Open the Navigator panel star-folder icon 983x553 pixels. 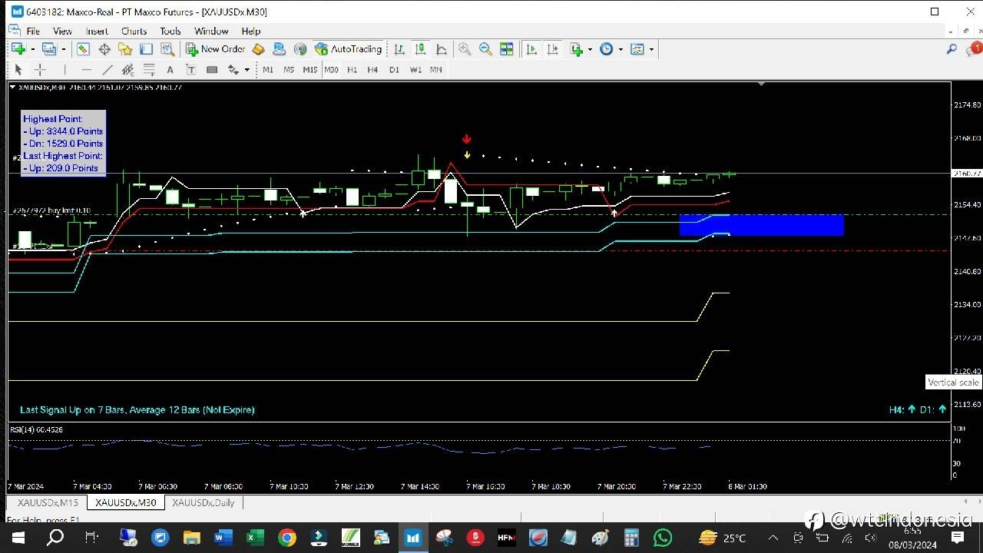point(125,49)
